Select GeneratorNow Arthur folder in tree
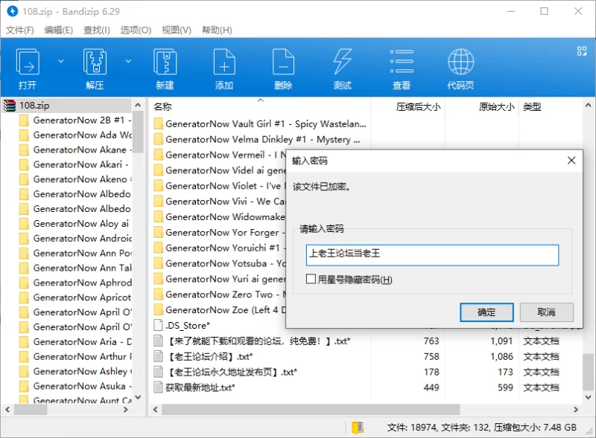This screenshot has height=438, width=596. pyautogui.click(x=75, y=357)
